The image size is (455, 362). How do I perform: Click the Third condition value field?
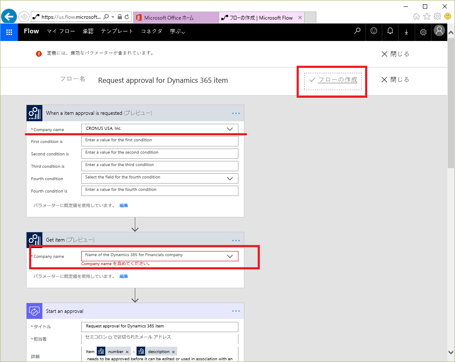[160, 166]
